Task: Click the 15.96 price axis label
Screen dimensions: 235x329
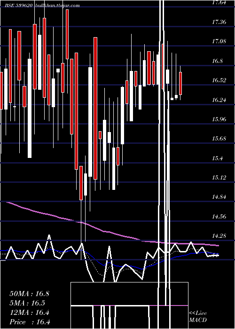Action: 219,119
